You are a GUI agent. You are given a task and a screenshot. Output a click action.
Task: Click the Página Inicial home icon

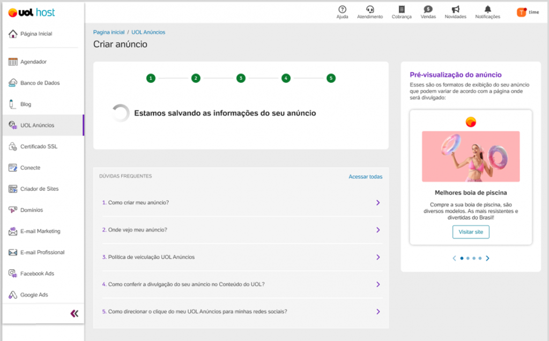[13, 34]
